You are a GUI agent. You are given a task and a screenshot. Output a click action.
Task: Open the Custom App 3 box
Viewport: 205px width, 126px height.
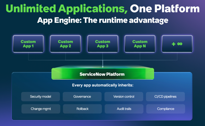(x=103, y=44)
